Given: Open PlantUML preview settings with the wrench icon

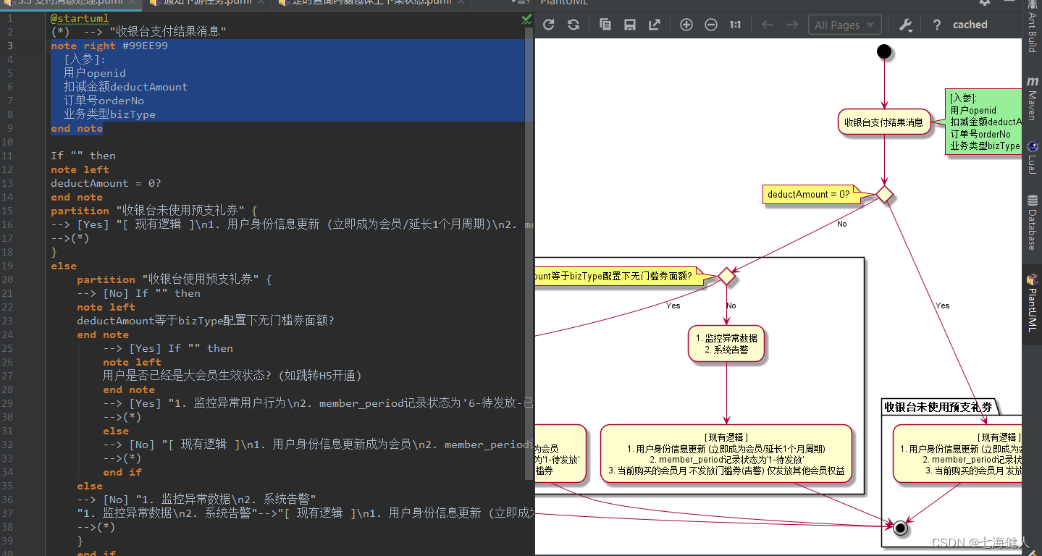Looking at the screenshot, I should [904, 24].
